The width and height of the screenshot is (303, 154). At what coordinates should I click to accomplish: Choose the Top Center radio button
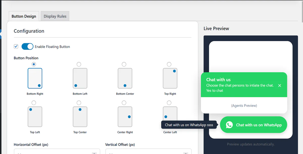click(x=79, y=103)
